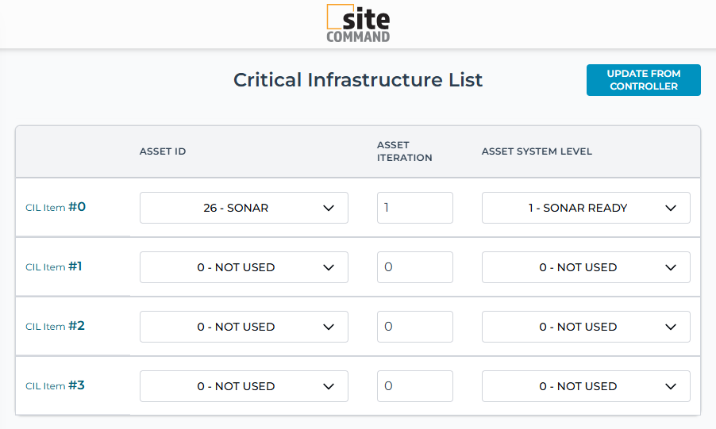Click Asset Iteration input for CIL Item #2
This screenshot has height=429, width=716.
click(x=414, y=327)
